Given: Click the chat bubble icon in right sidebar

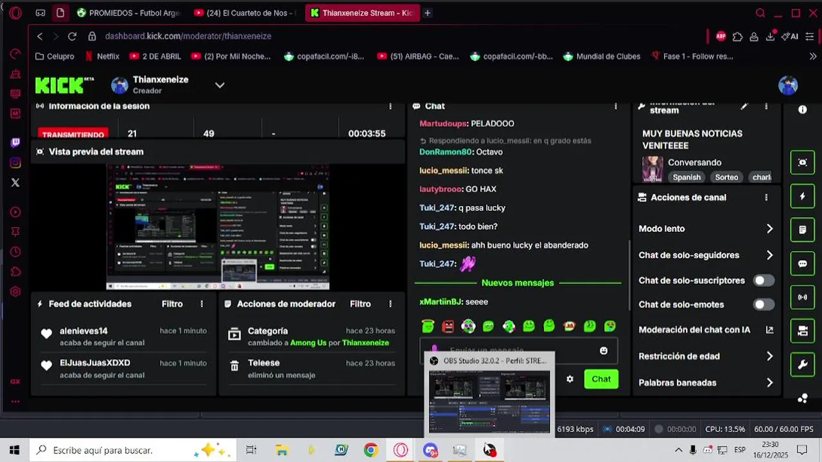Looking at the screenshot, I should click(x=802, y=264).
